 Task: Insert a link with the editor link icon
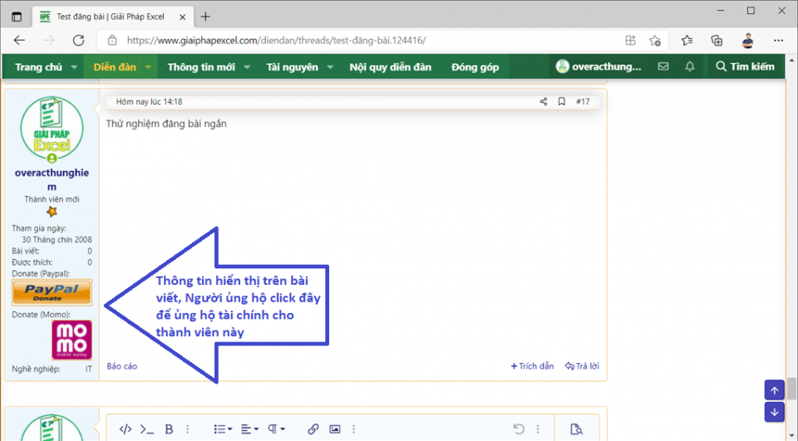(313, 429)
